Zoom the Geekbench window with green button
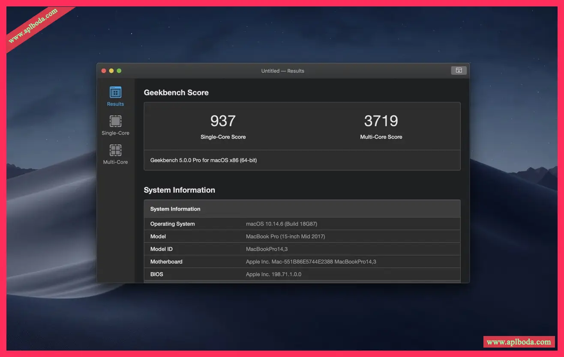564x357 pixels. click(119, 71)
